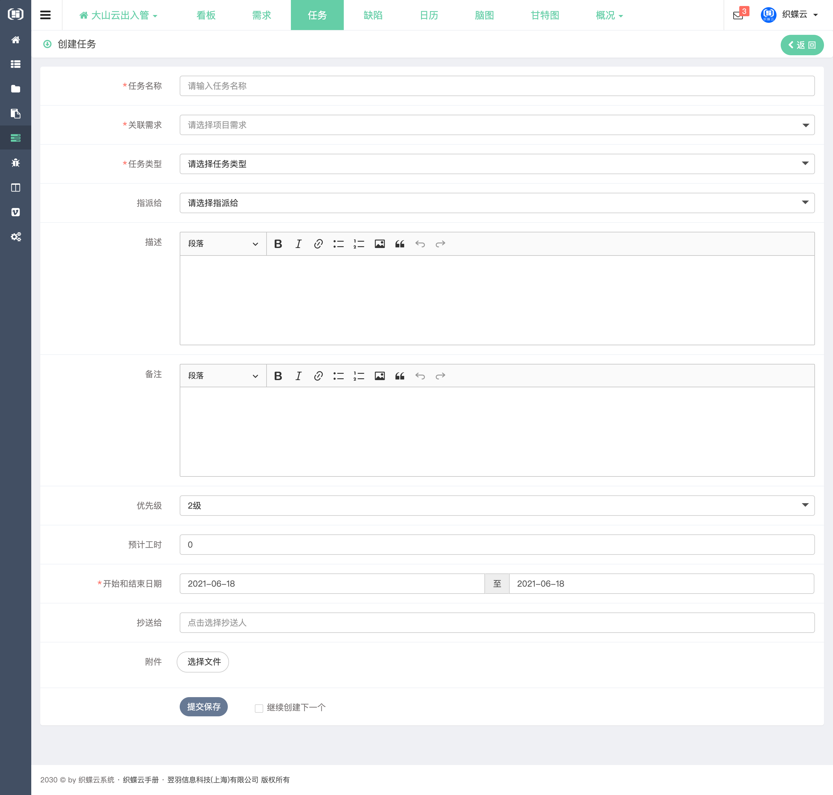Click the 任务名称 input field
833x795 pixels.
[x=497, y=86]
